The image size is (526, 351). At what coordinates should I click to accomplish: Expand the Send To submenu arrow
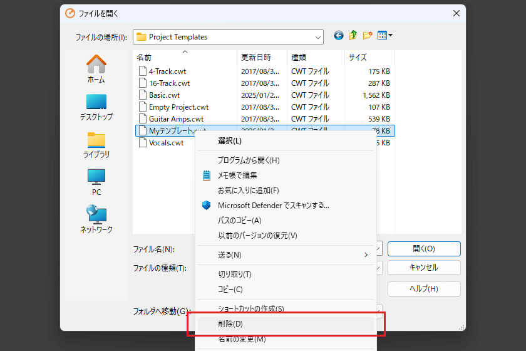[x=366, y=255]
